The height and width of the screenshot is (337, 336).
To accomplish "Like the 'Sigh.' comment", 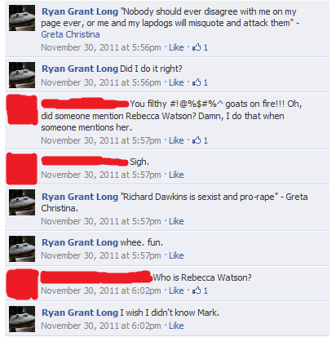I will (176, 175).
